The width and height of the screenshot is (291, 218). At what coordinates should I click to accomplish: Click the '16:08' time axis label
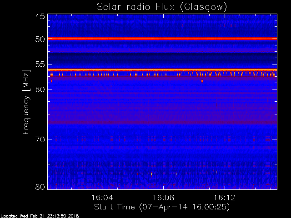(x=163, y=198)
